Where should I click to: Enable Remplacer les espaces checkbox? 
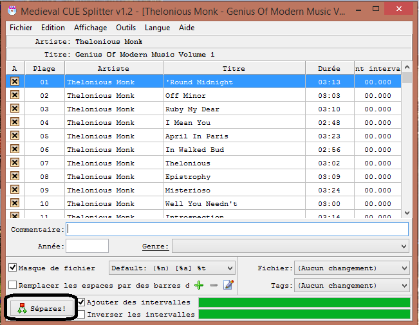13,285
